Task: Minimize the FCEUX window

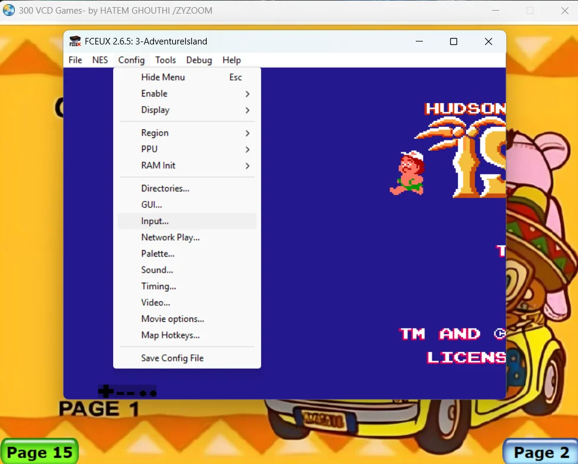Action: click(x=419, y=41)
